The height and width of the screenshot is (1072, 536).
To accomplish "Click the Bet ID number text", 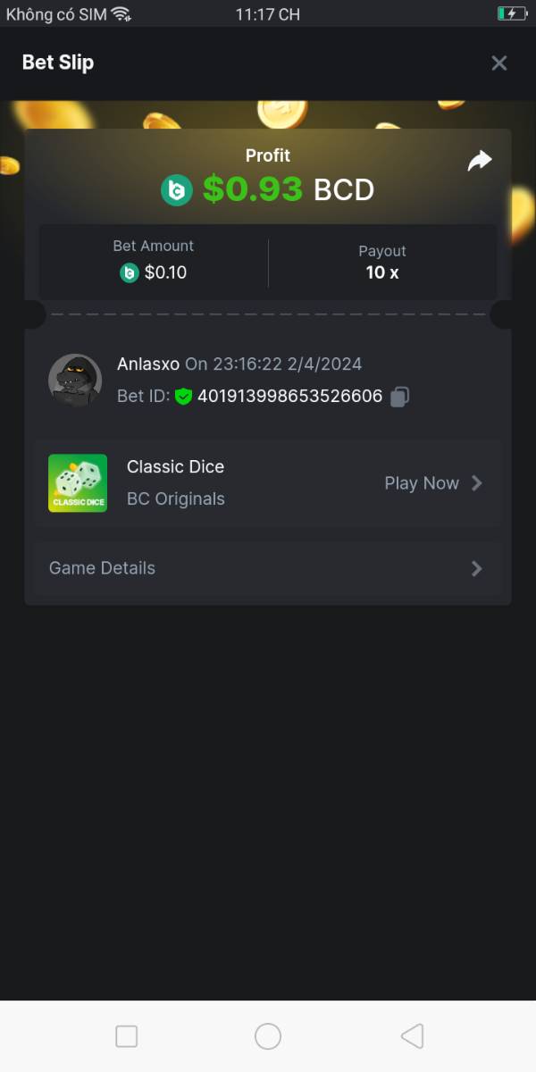I will pyautogui.click(x=289, y=396).
